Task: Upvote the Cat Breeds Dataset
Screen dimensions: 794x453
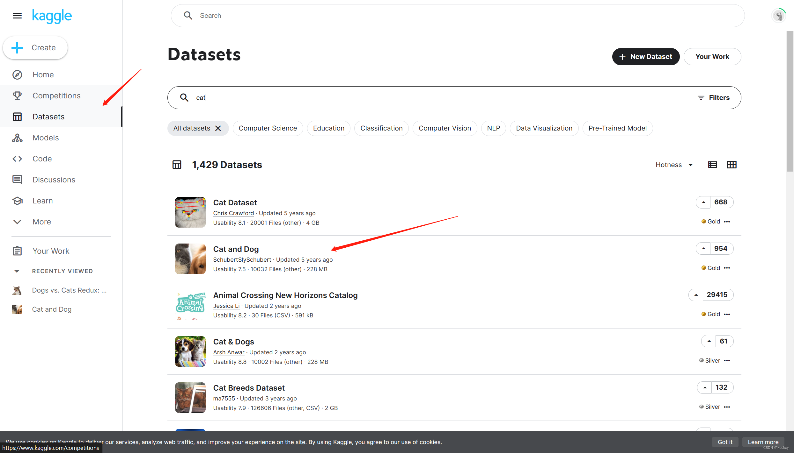Action: [705, 387]
